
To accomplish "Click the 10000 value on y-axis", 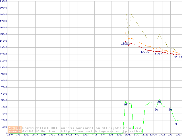I will (x=4, y=67).
